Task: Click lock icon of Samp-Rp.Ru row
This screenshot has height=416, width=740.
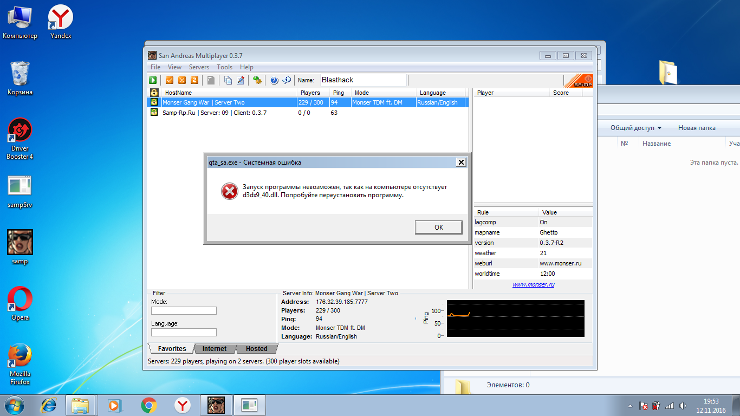Action: (x=154, y=113)
